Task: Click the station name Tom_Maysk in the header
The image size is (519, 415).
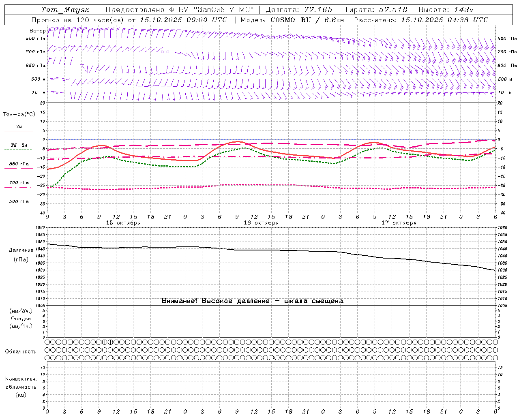Action: click(x=65, y=10)
